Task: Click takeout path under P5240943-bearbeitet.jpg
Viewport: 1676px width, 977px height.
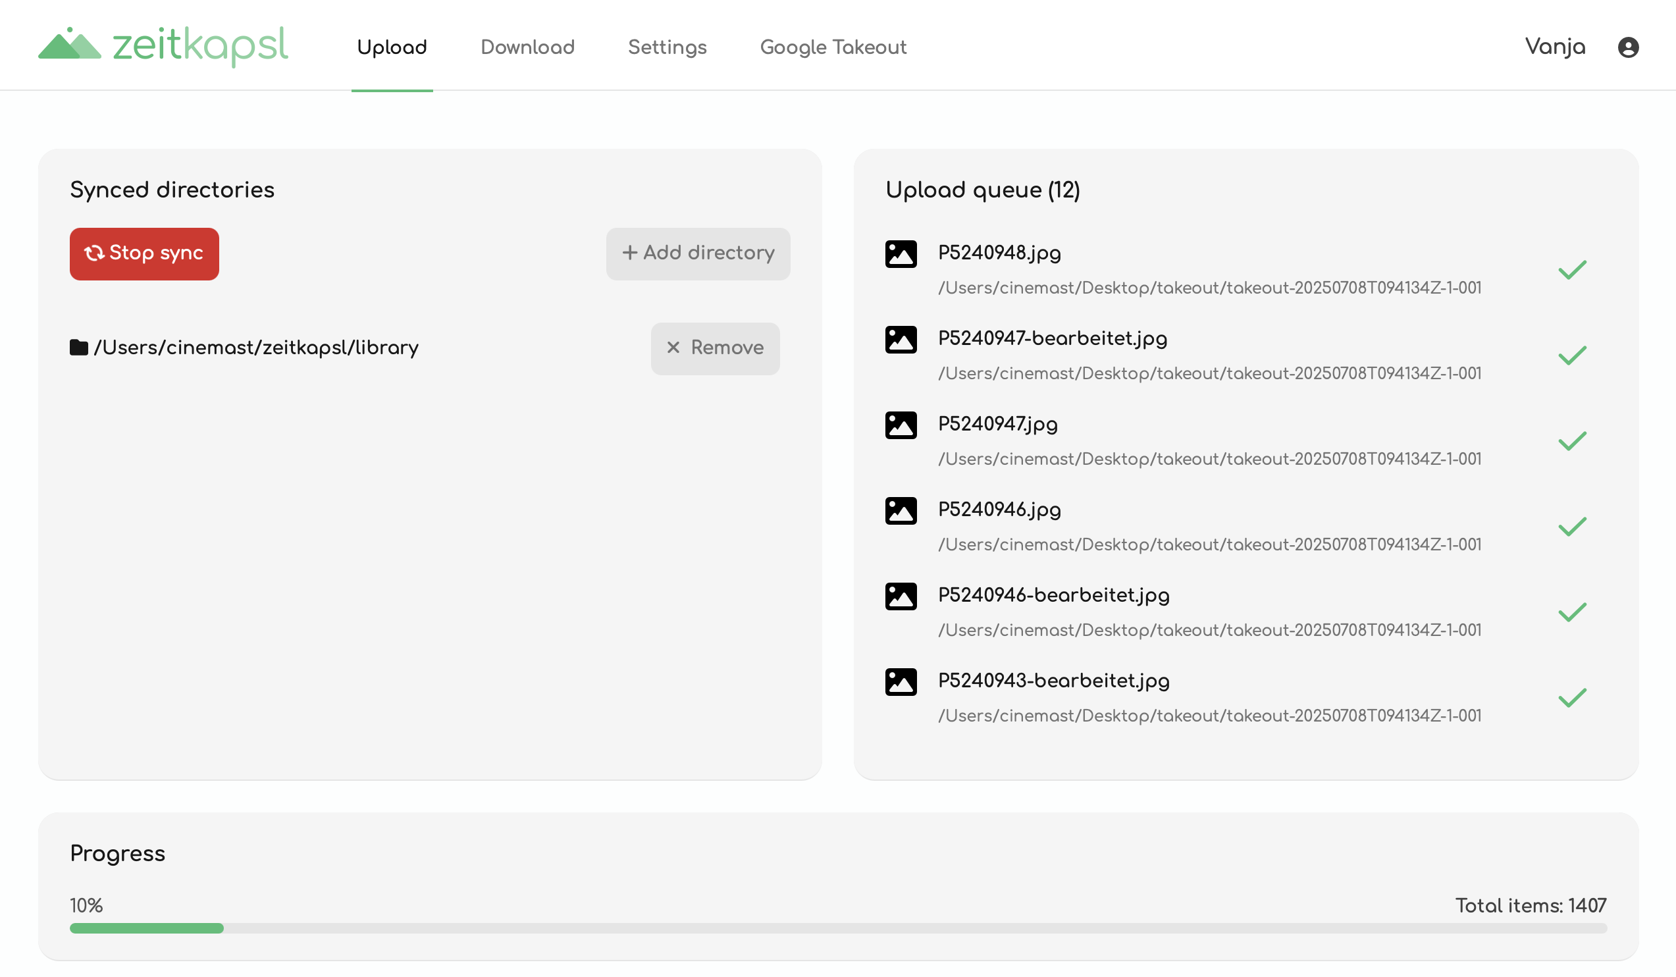Action: pyautogui.click(x=1209, y=716)
